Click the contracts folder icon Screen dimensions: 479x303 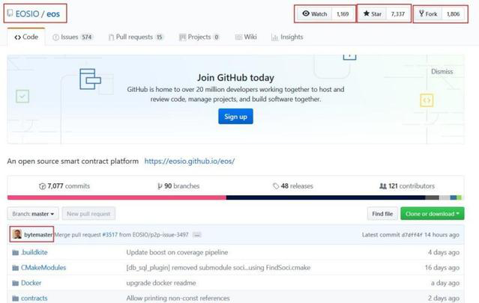click(15, 299)
